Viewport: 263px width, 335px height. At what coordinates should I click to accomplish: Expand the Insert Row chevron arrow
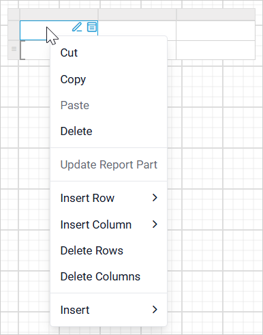point(155,198)
